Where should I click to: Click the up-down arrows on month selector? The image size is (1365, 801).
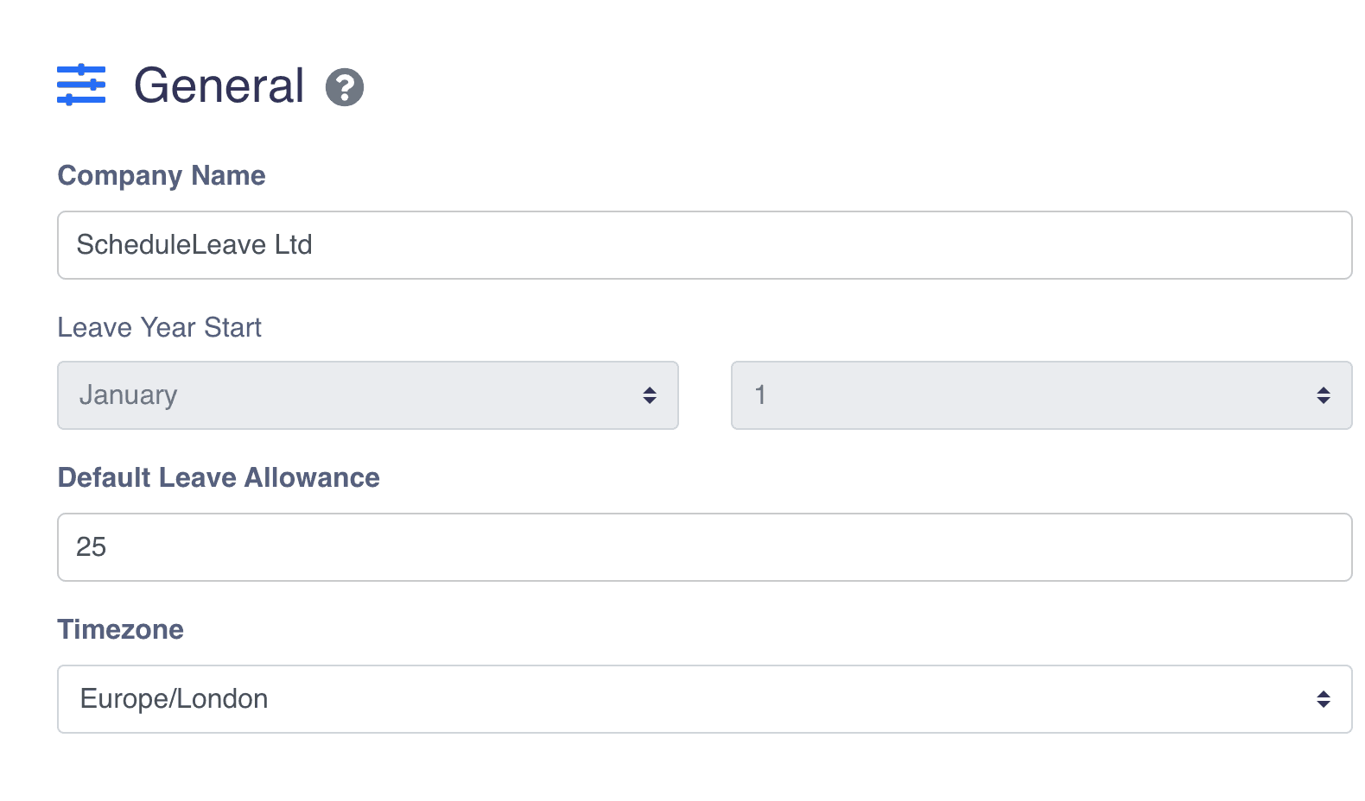point(650,395)
